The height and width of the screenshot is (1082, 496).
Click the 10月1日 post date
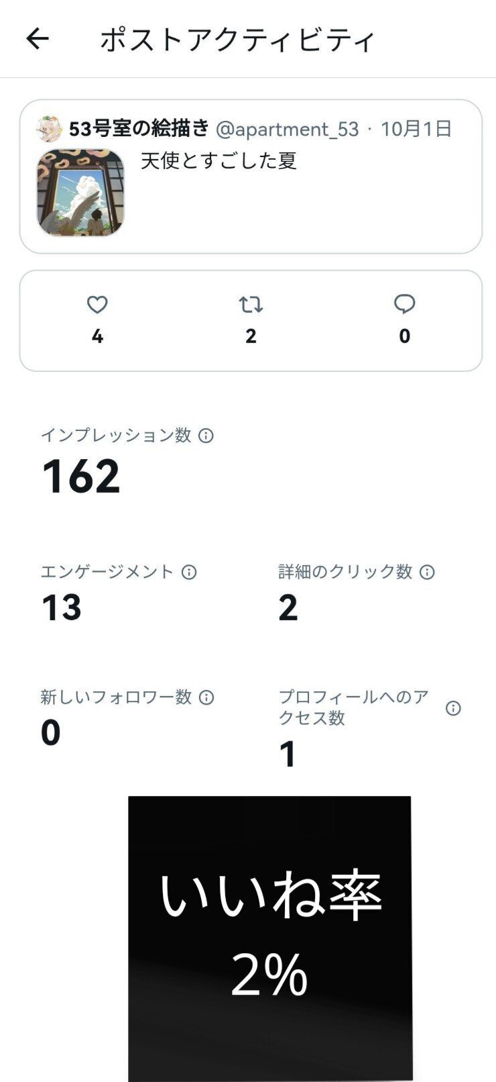(x=416, y=129)
